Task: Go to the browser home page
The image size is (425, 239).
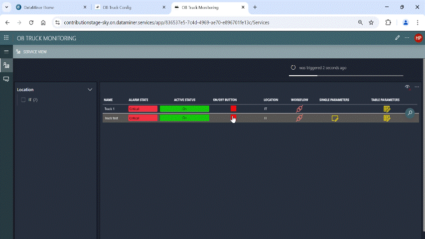Action: point(43,22)
